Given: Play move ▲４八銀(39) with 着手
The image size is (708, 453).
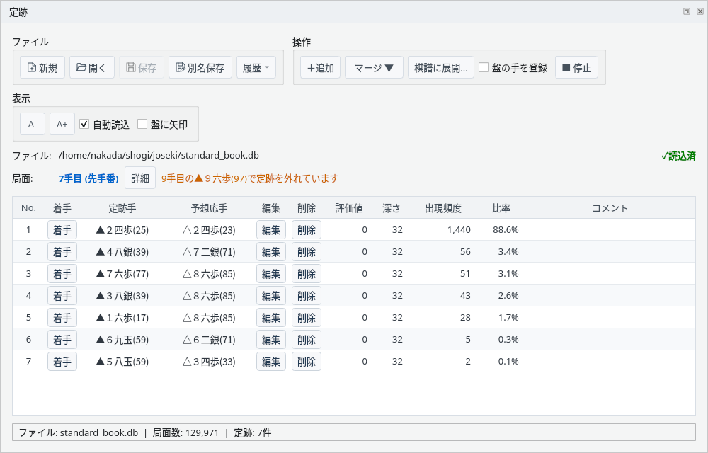Looking at the screenshot, I should click(62, 252).
